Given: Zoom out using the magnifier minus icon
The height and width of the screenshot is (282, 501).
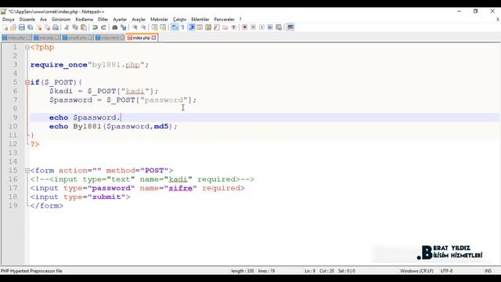Looking at the screenshot, I should click(x=143, y=27).
